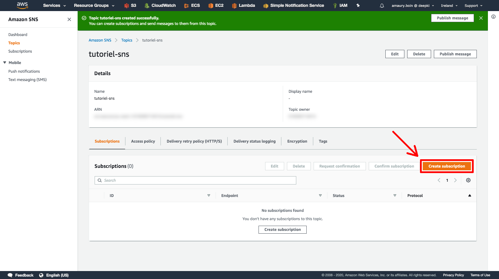Click the Delete button in Subscriptions panel
Image resolution: width=499 pixels, height=279 pixels.
click(x=299, y=166)
